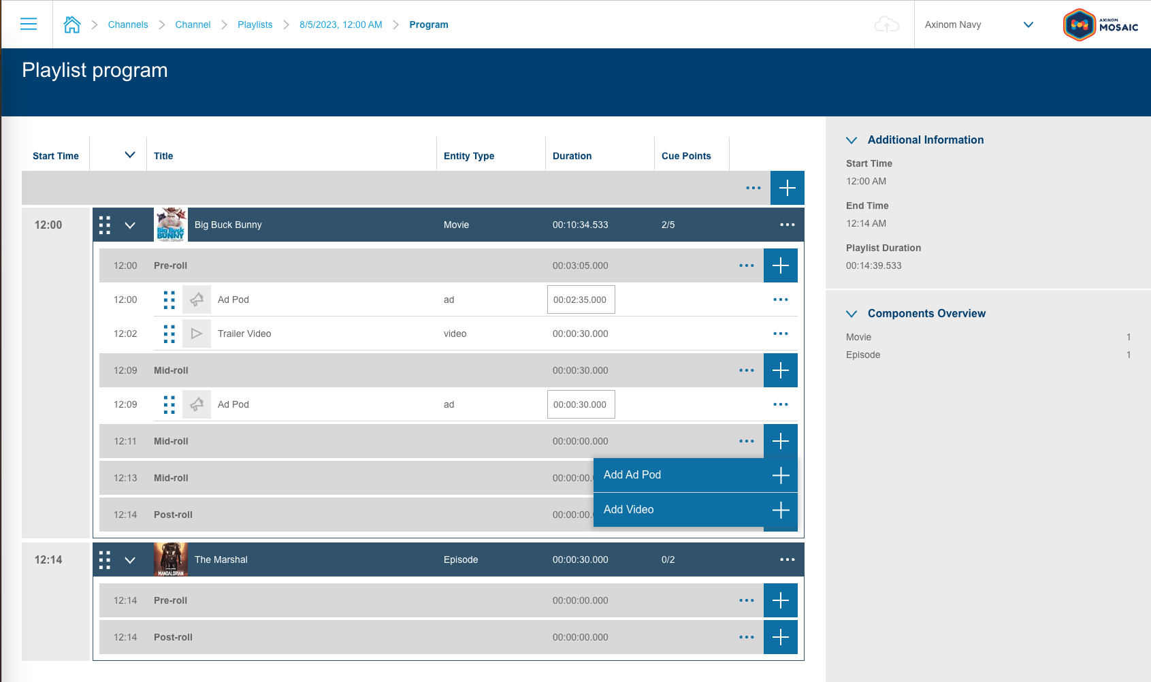Click the home icon in breadcrumb
The width and height of the screenshot is (1151, 682).
click(72, 24)
